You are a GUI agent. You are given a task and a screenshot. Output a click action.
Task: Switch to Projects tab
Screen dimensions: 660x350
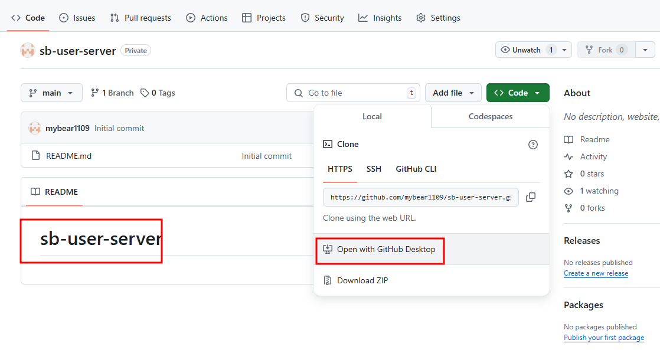[x=264, y=18]
